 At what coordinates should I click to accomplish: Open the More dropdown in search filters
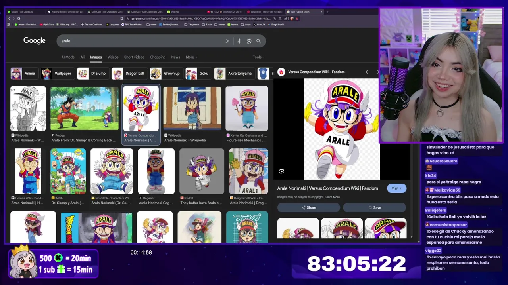pos(191,57)
